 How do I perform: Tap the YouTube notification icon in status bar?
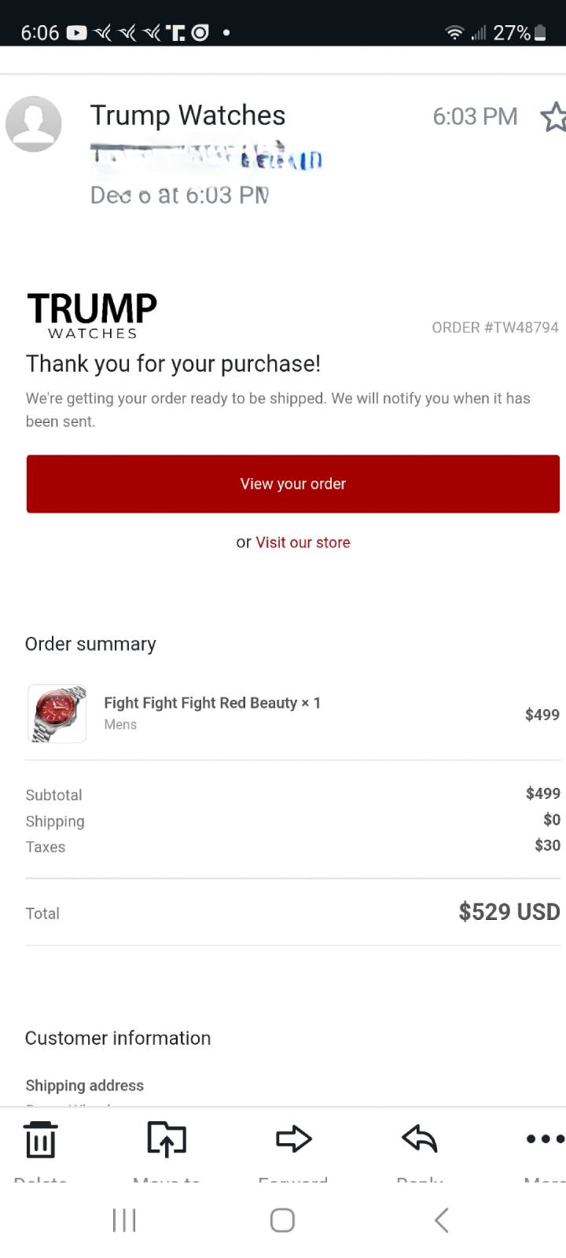tap(76, 33)
